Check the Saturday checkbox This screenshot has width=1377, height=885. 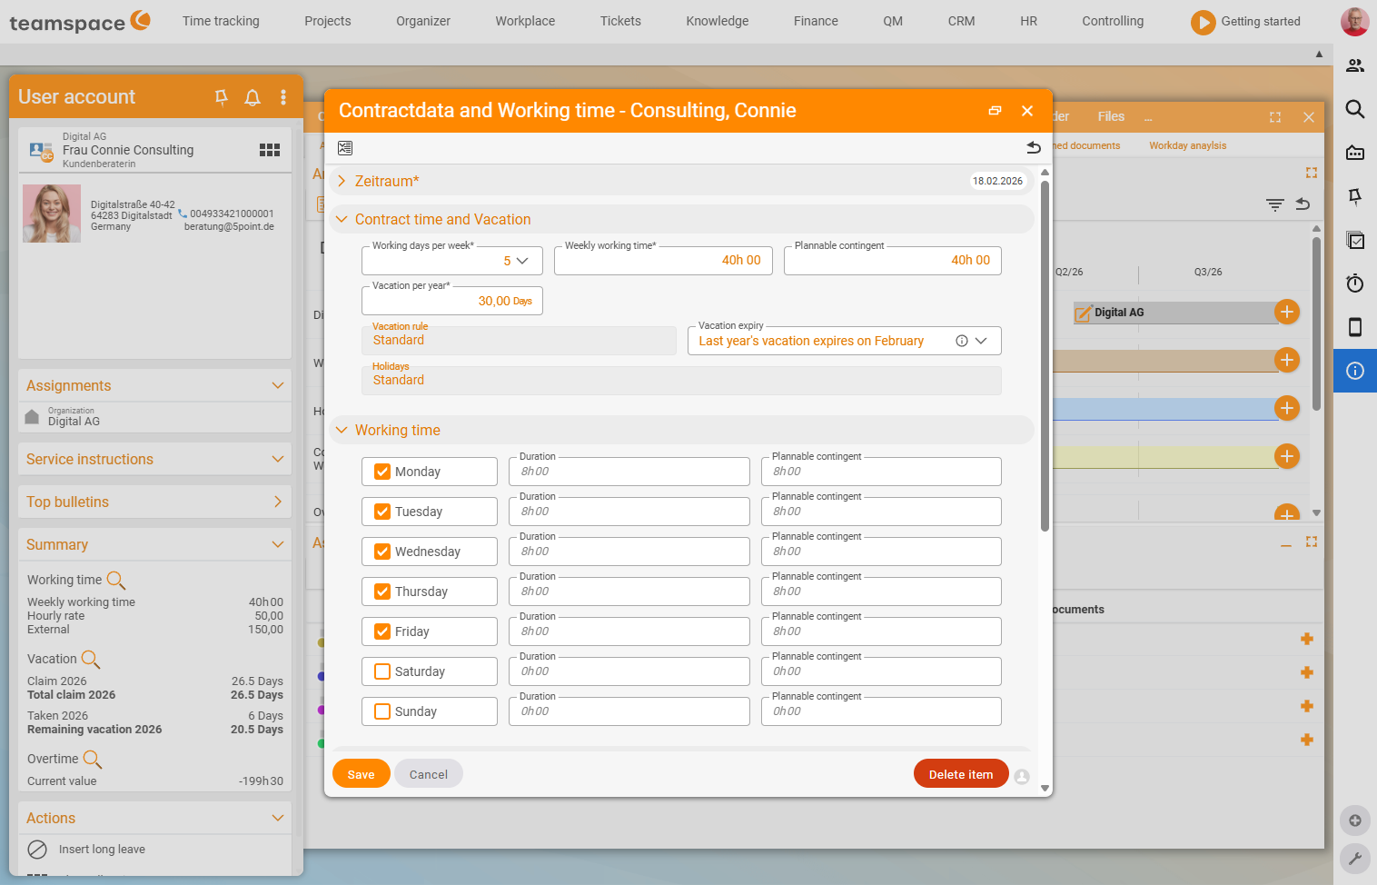pos(382,671)
